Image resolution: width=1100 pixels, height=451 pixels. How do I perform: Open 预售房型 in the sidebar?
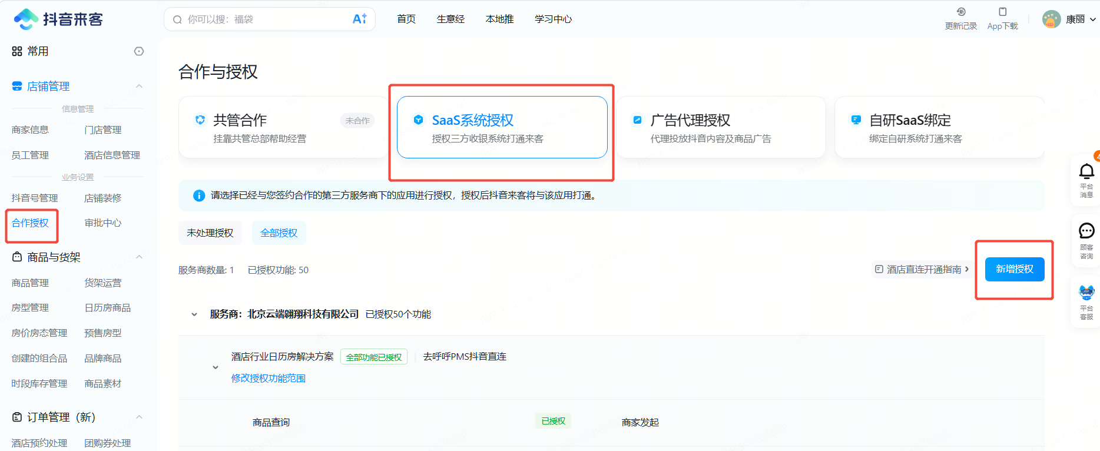pyautogui.click(x=103, y=333)
